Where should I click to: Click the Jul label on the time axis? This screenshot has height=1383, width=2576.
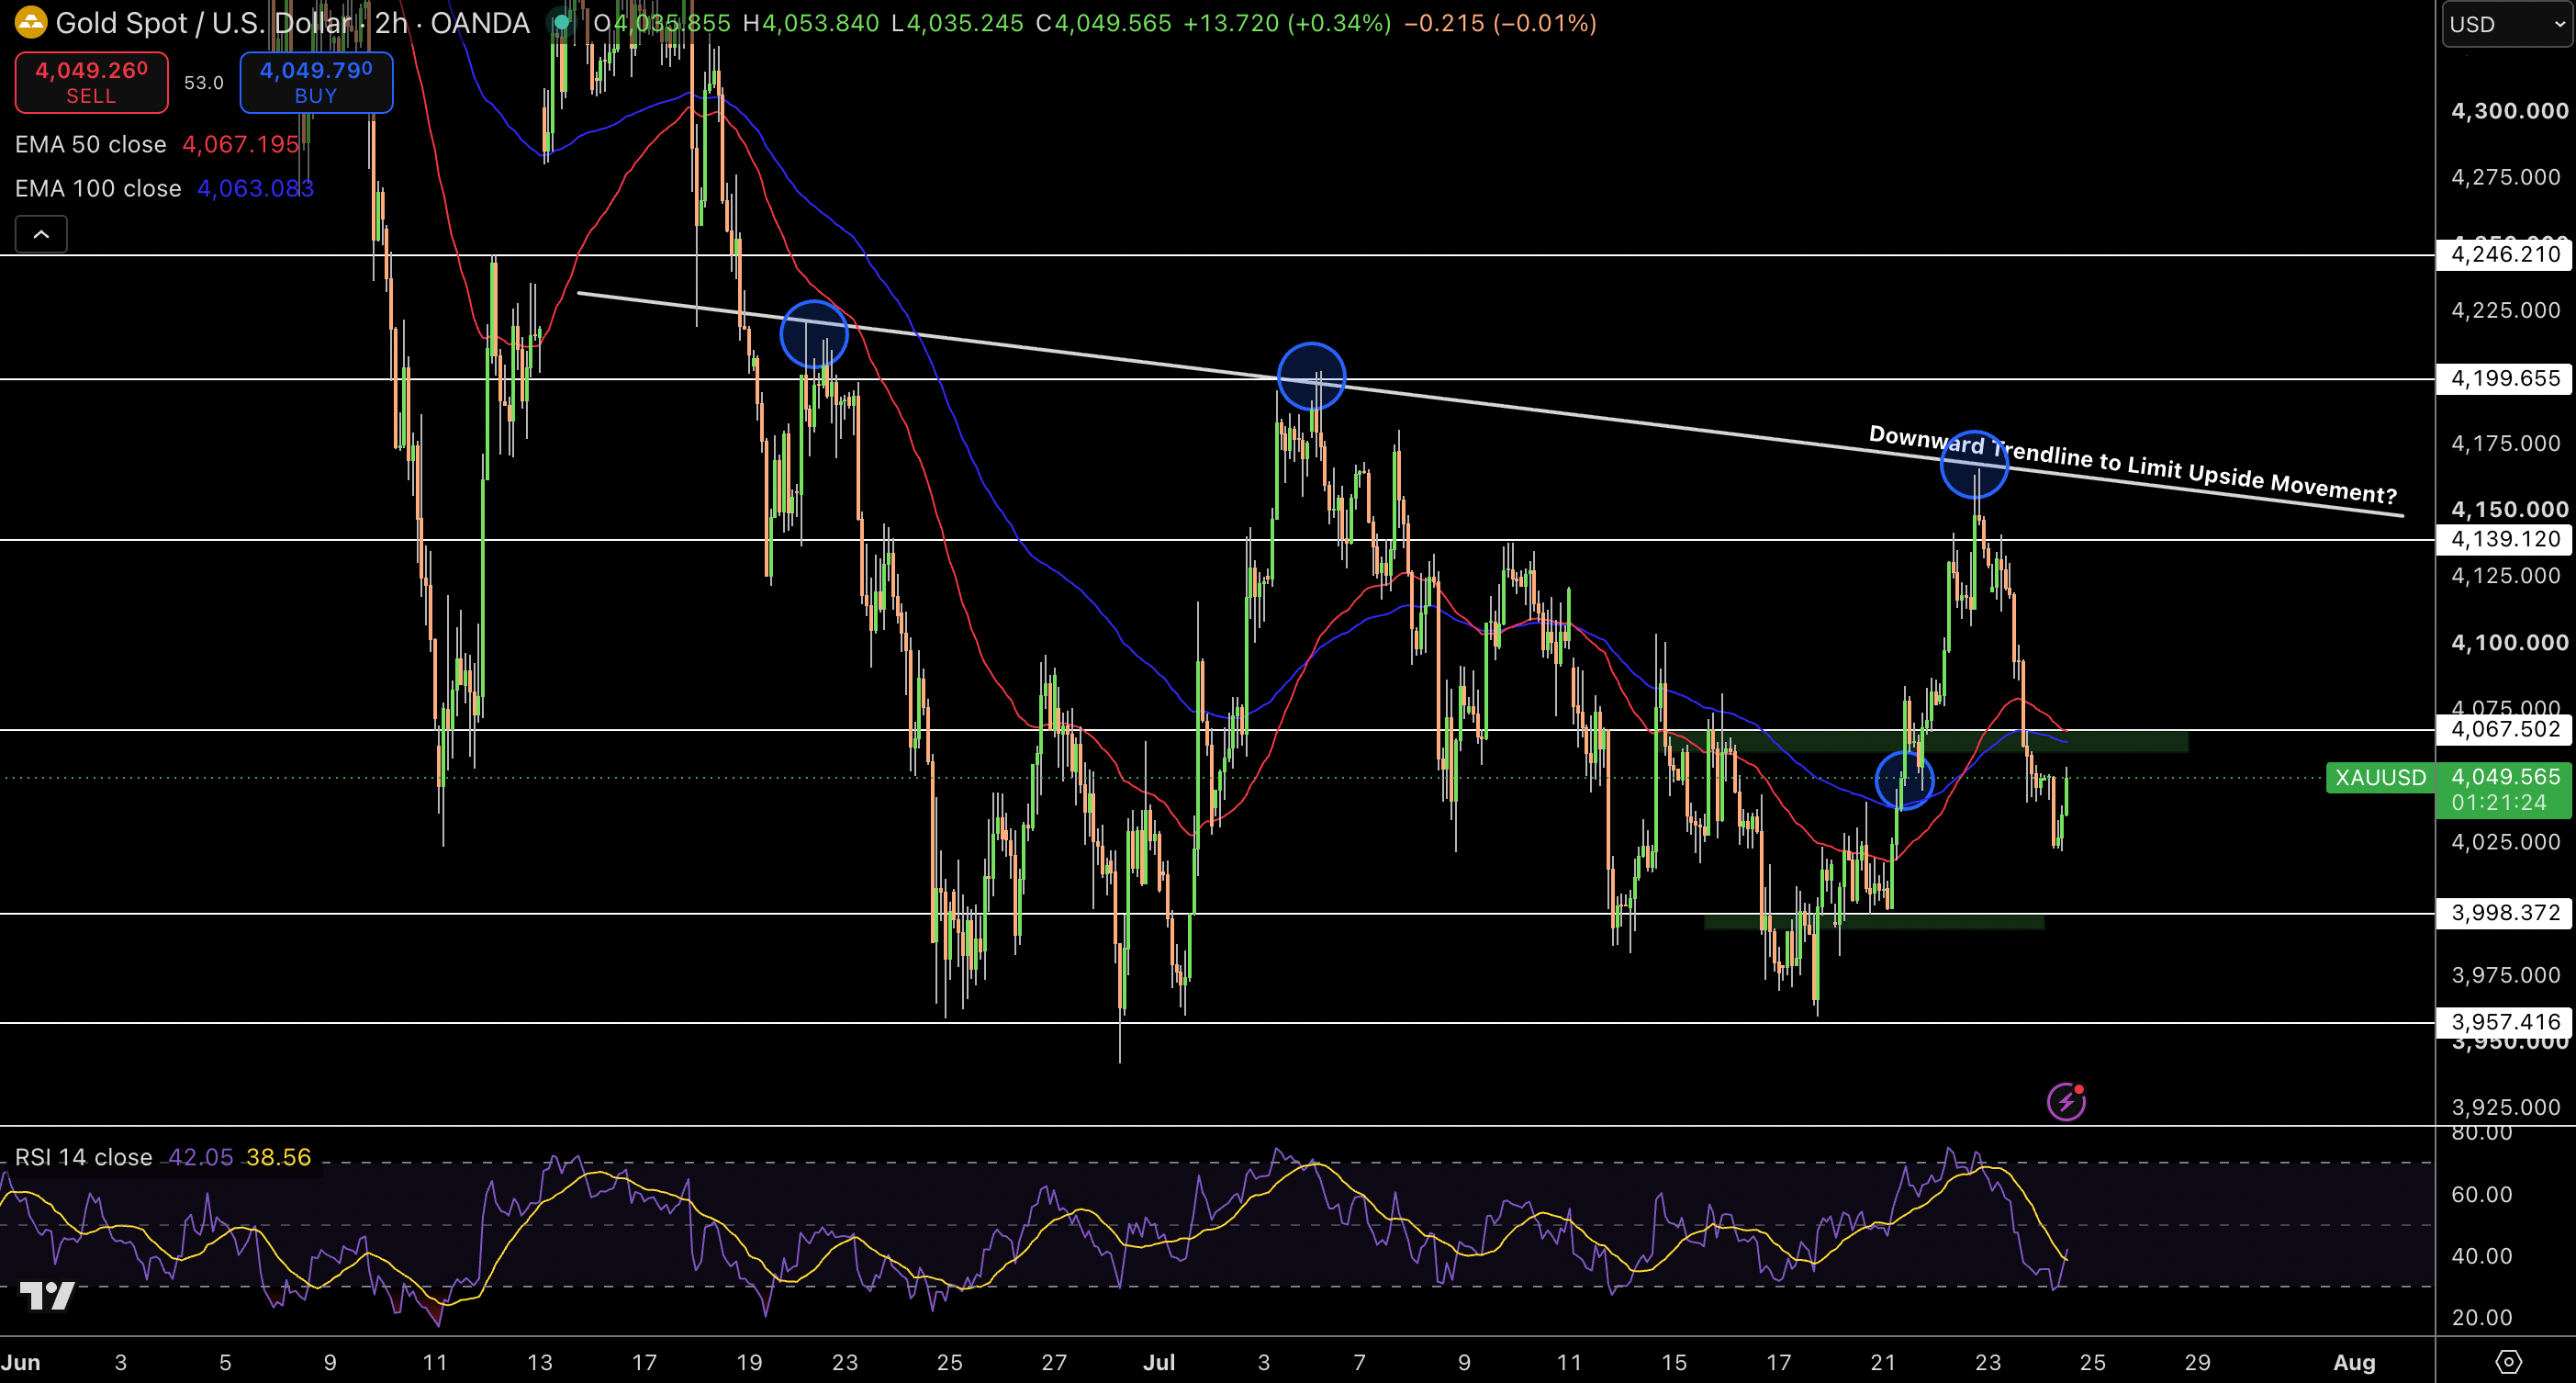tap(1159, 1362)
